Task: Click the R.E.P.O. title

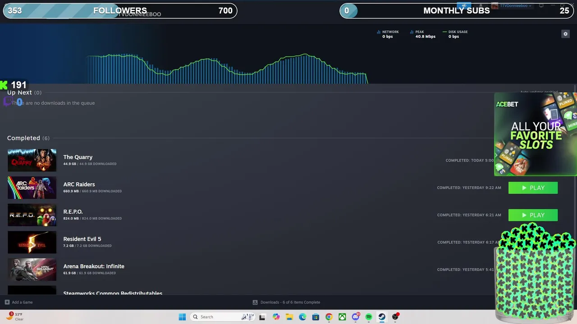Action: (x=73, y=211)
